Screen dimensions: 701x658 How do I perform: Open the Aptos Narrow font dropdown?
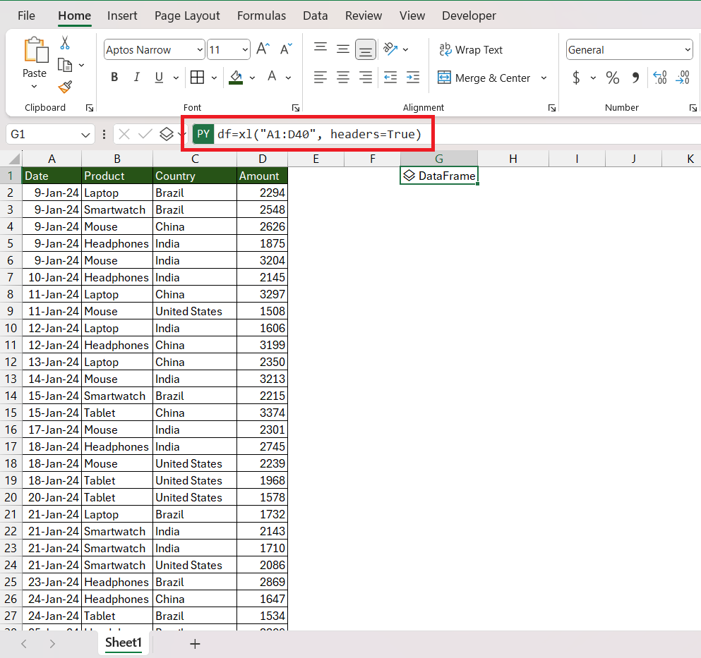200,49
